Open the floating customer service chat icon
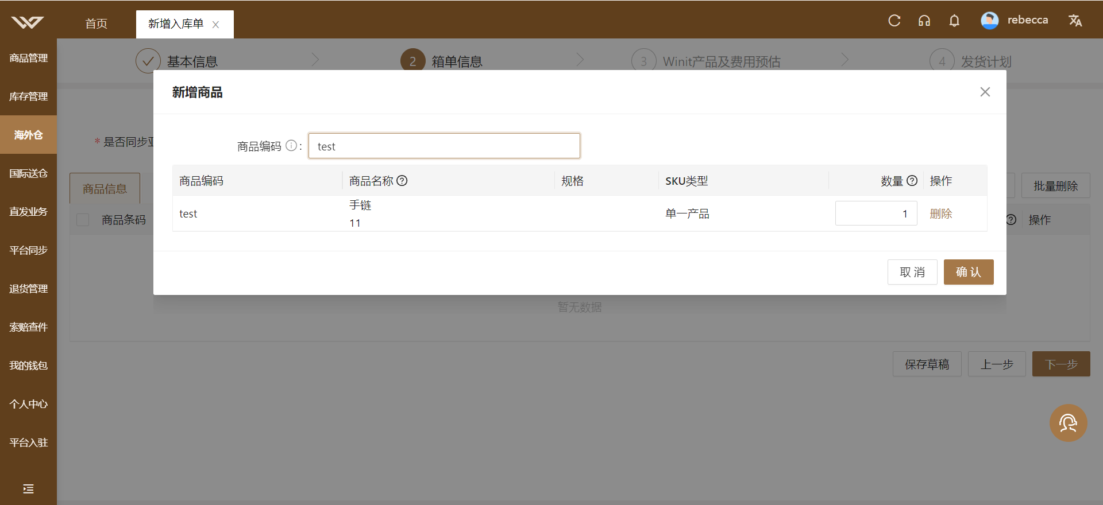Viewport: 1103px width, 505px height. click(x=1069, y=424)
